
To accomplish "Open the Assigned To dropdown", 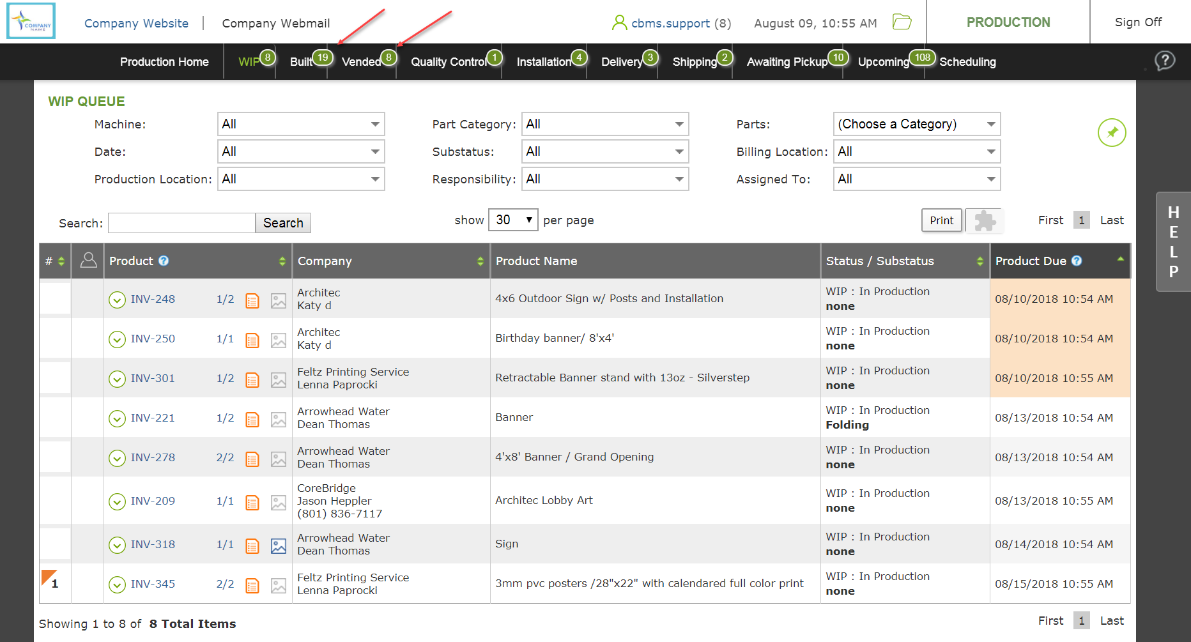I will (x=917, y=179).
